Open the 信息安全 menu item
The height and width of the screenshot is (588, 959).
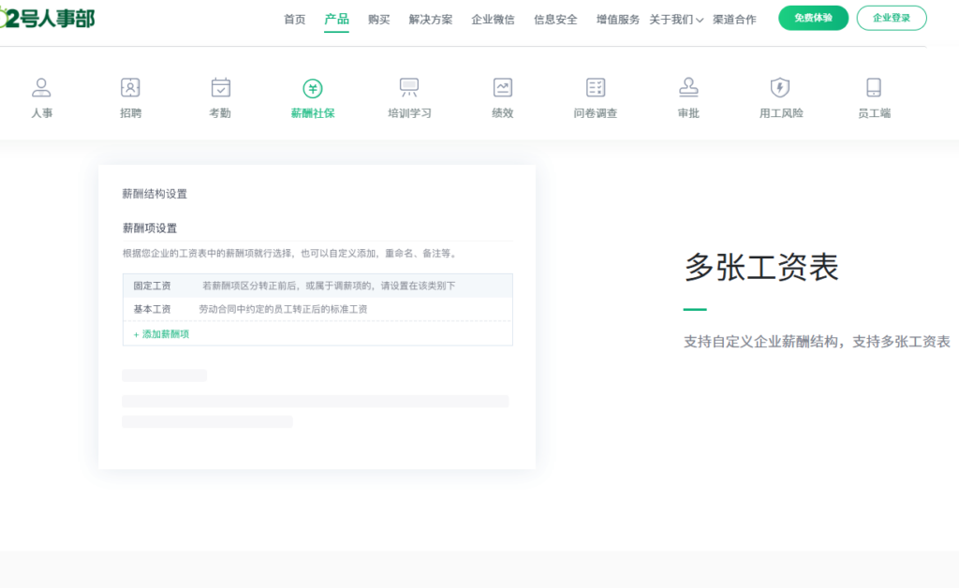(x=554, y=19)
